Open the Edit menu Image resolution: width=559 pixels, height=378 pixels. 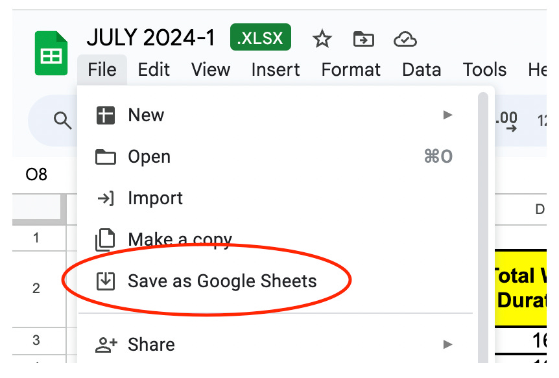[153, 69]
